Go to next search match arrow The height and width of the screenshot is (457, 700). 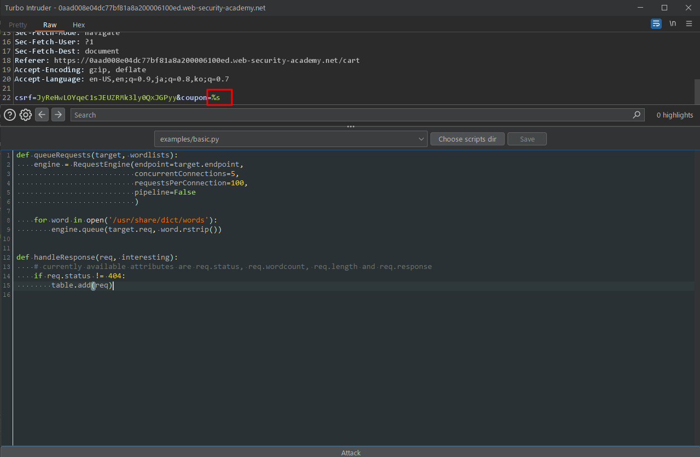tap(58, 114)
